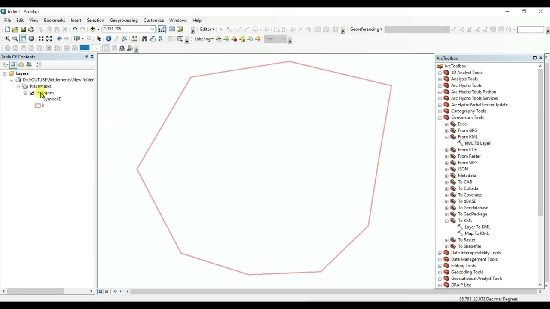Open the Editor dropdown menu
Image resolution: width=550 pixels, height=309 pixels.
click(207, 29)
